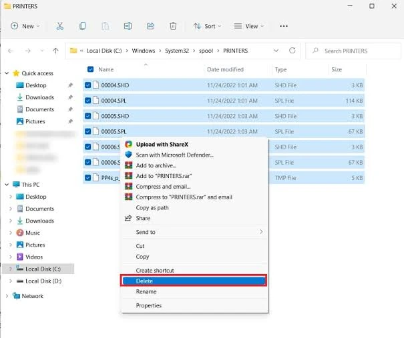Choose Rename in the context menu
404x338 pixels.
[194, 291]
